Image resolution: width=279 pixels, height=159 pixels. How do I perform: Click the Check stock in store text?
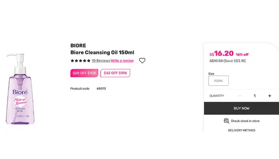245,121
